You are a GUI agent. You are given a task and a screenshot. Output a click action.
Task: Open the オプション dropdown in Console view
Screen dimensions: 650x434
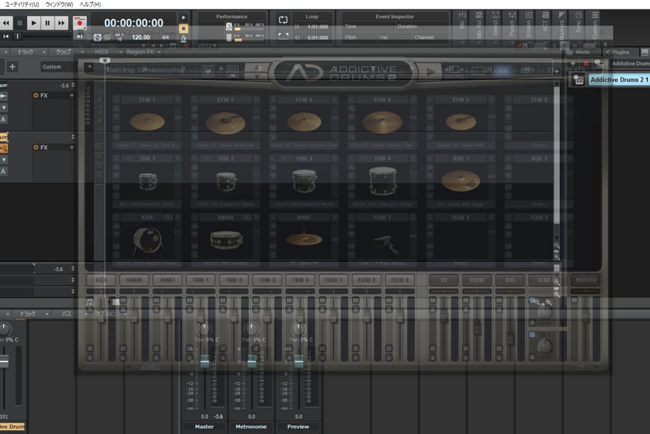point(110,314)
